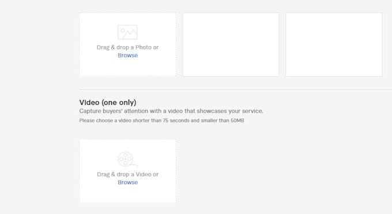392x214 pixels.
Task: Select the 'Drag & drop a Video or' text
Action: [x=128, y=174]
